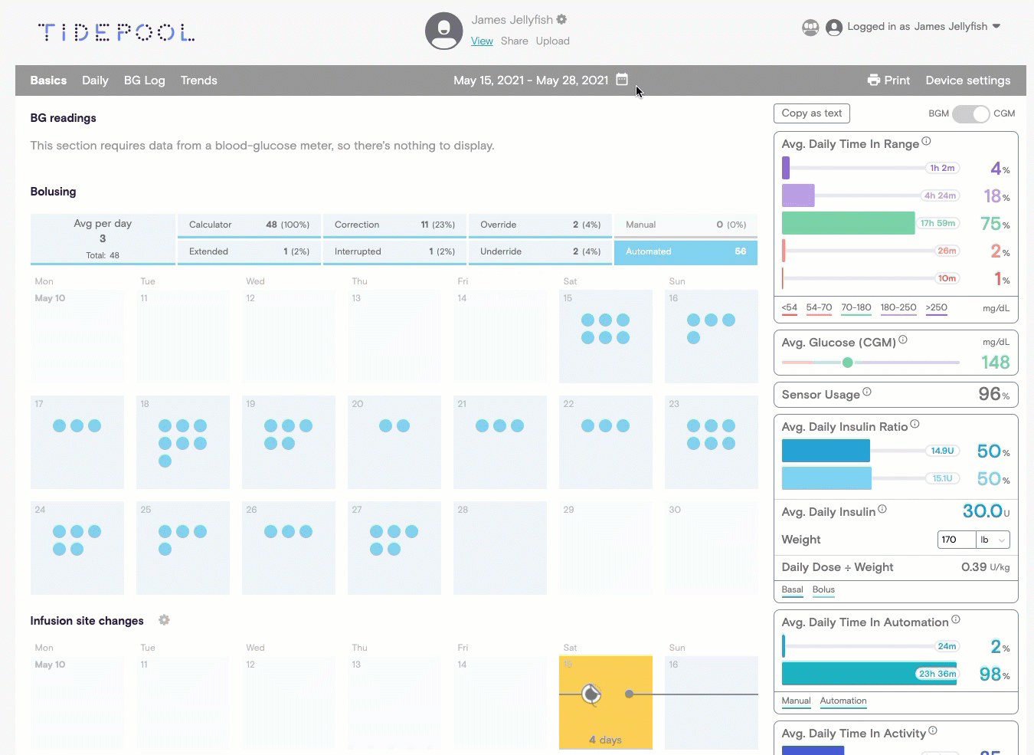Click the View link under the profile name
The width and height of the screenshot is (1034, 755).
[x=482, y=41]
